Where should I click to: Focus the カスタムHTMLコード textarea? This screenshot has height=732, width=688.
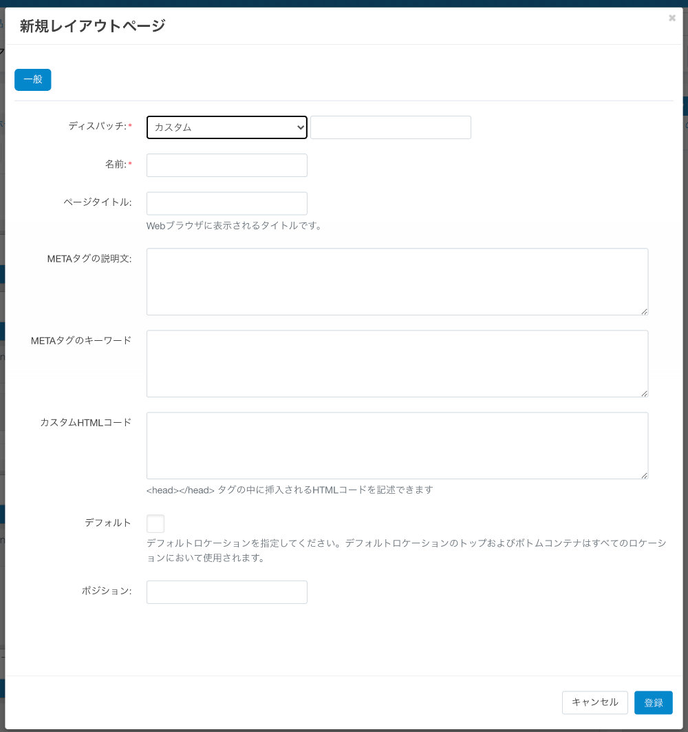pyautogui.click(x=398, y=446)
